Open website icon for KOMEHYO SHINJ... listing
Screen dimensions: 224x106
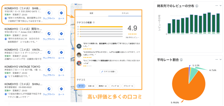pos(49,89)
